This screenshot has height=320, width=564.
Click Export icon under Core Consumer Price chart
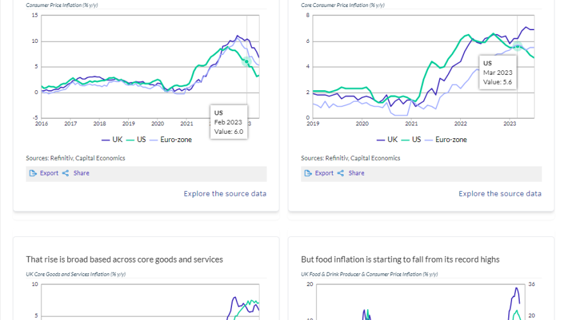(309, 173)
